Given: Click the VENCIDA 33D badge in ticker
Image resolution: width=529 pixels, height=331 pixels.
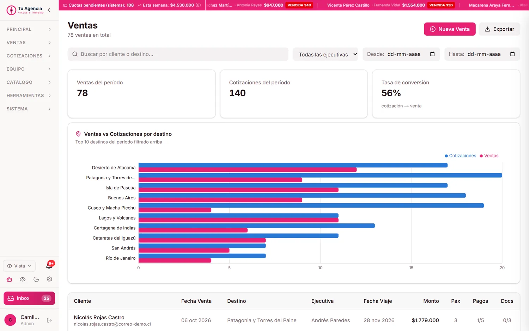Looking at the screenshot, I should pos(441,5).
